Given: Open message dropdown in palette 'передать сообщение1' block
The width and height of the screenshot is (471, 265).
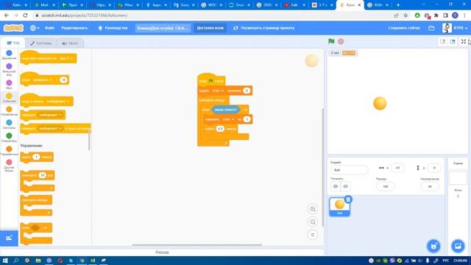Looking at the screenshot, I should (50, 115).
